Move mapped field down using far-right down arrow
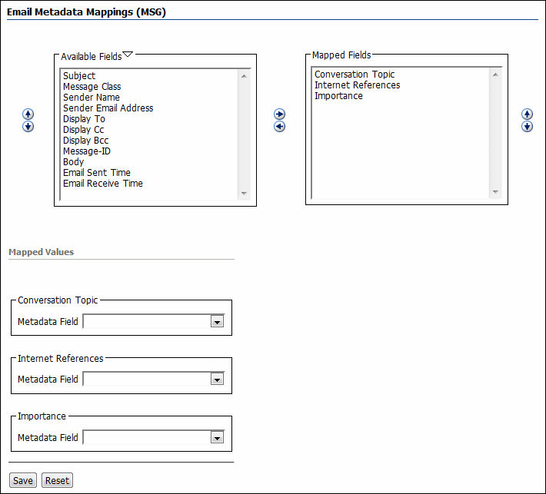The height and width of the screenshot is (494, 546). pos(527,127)
